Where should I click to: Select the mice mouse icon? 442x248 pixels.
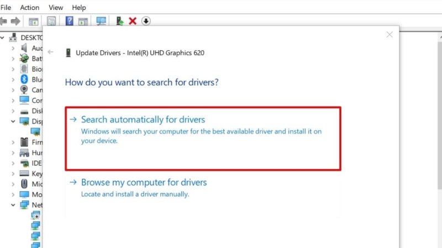pyautogui.click(x=24, y=184)
